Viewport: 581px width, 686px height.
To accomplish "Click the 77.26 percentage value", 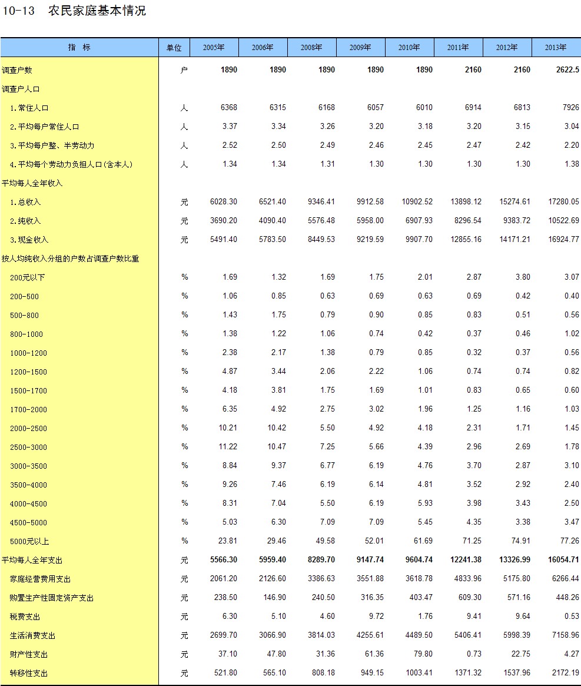I will tap(570, 541).
